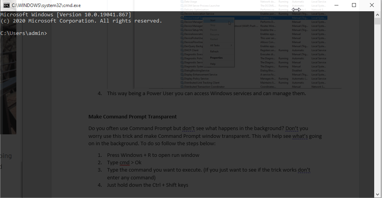
Task: Select Refresh in the context menu
Action: [x=214, y=52]
